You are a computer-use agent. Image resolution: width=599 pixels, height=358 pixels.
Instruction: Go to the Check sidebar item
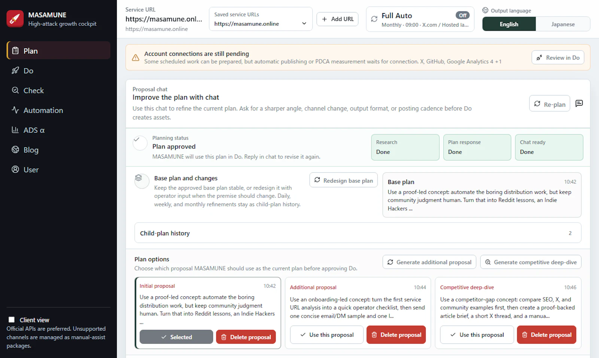pyautogui.click(x=58, y=90)
